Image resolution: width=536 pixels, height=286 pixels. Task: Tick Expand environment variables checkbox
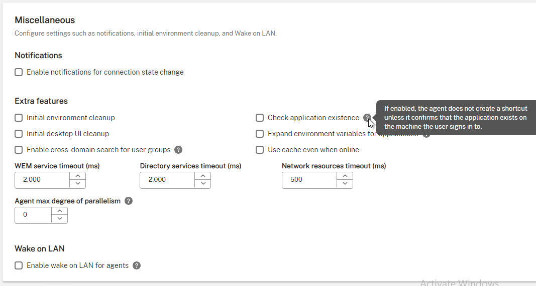coord(260,134)
